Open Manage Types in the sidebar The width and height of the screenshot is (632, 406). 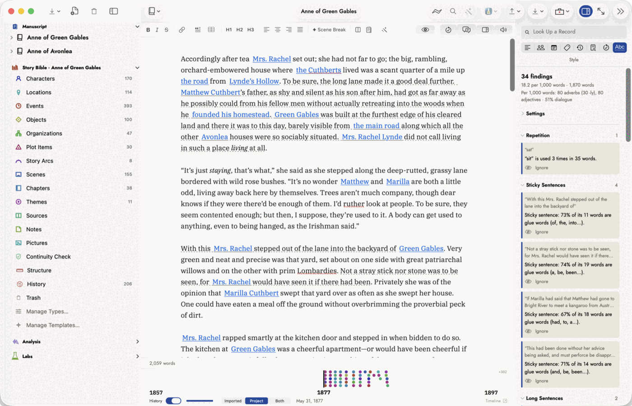tap(47, 311)
